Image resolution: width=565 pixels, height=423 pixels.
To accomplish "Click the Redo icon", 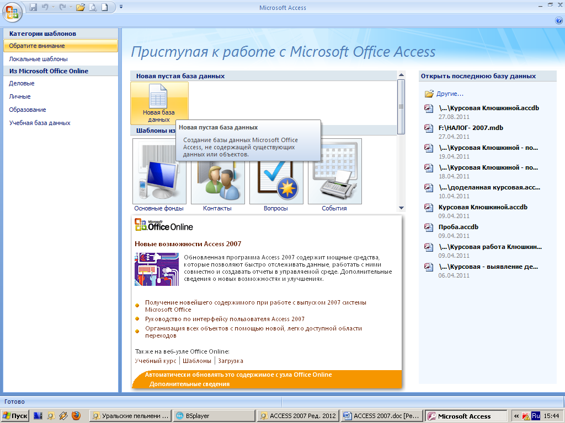I will (63, 7).
